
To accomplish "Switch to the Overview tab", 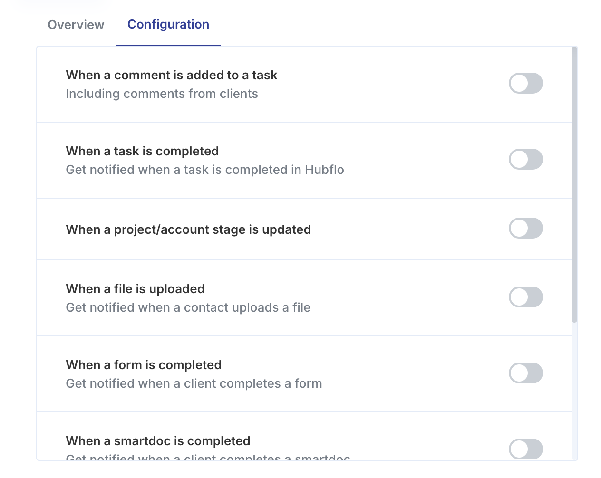I will tap(76, 25).
